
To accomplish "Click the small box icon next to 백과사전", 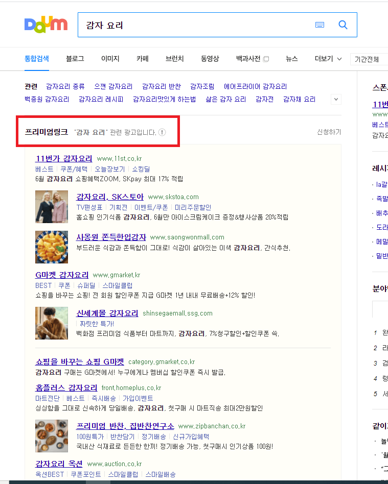I will 266,59.
